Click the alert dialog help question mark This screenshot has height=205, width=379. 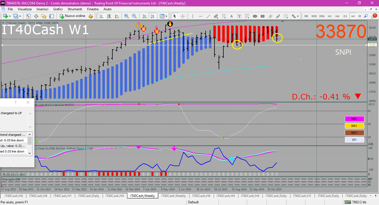(x=16, y=102)
